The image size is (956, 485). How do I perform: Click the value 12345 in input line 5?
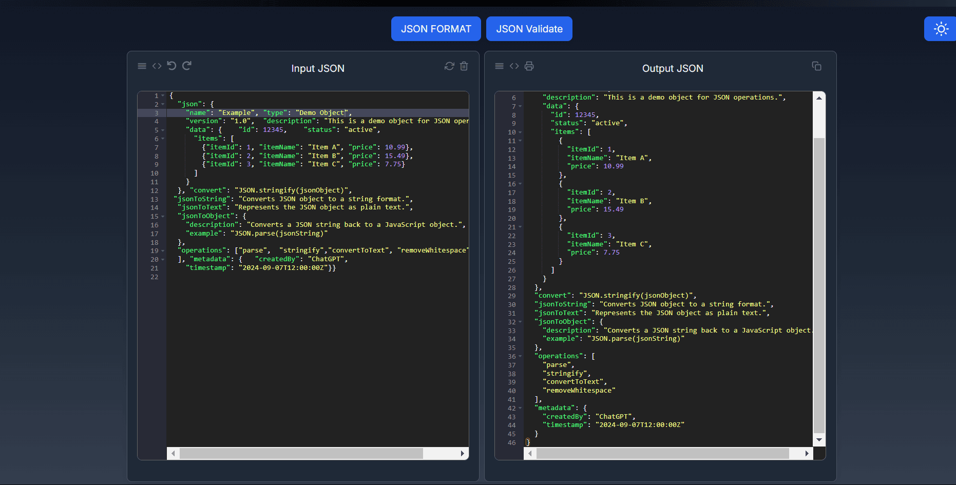273,130
